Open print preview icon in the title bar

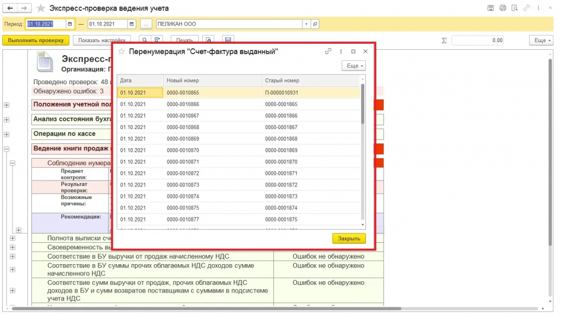click(514, 8)
